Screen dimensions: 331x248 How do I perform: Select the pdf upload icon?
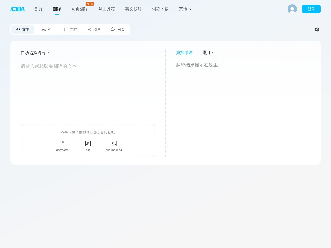click(x=88, y=144)
